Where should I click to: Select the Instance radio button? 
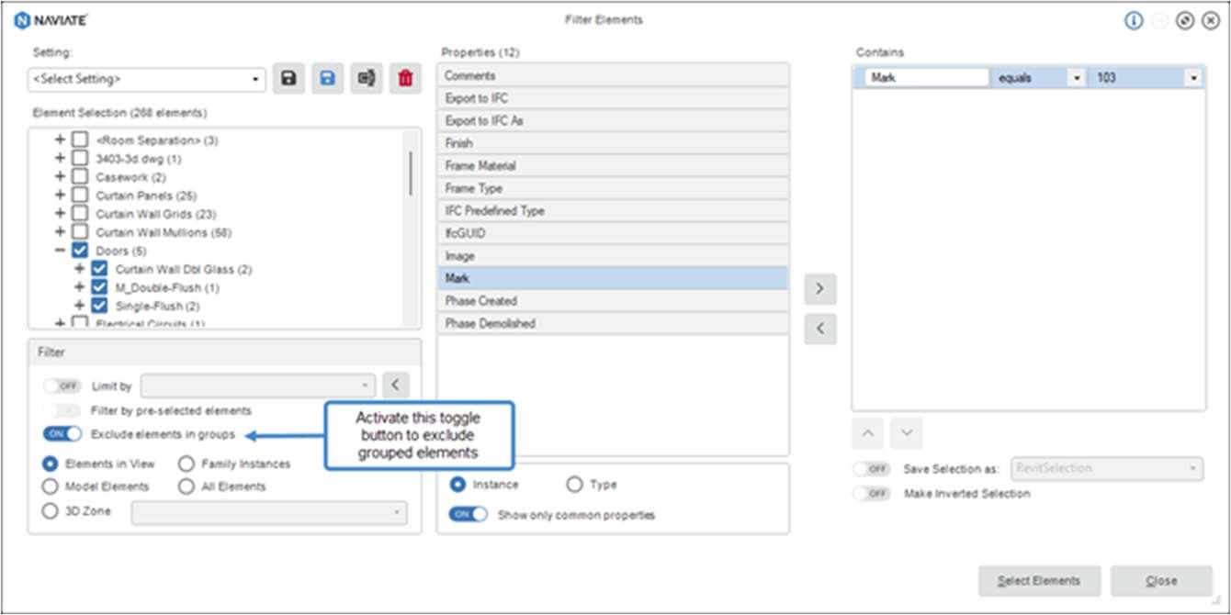click(457, 484)
